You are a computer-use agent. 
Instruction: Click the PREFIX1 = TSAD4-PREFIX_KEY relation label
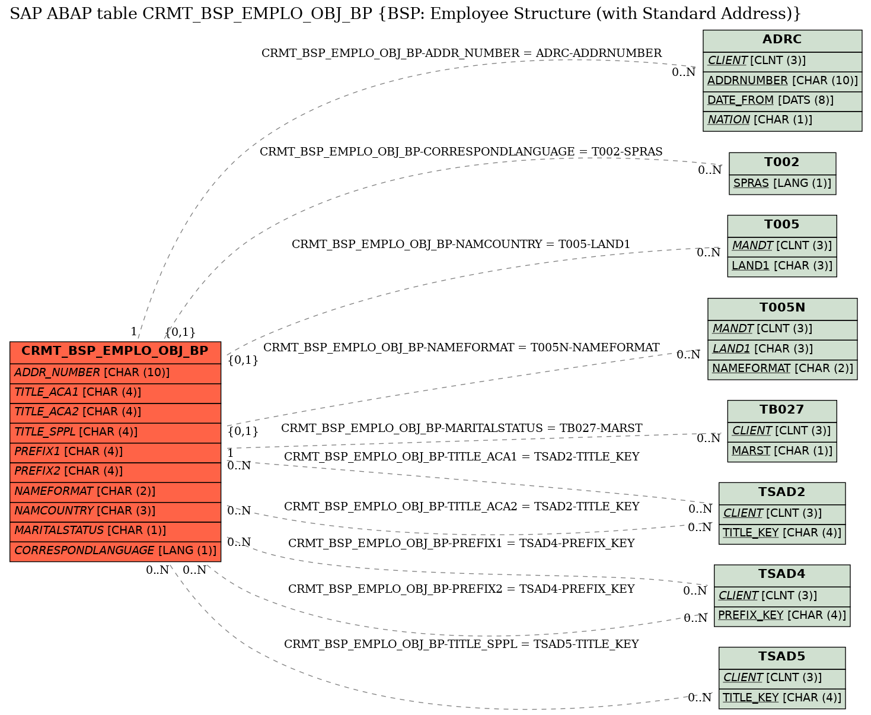[x=461, y=544]
